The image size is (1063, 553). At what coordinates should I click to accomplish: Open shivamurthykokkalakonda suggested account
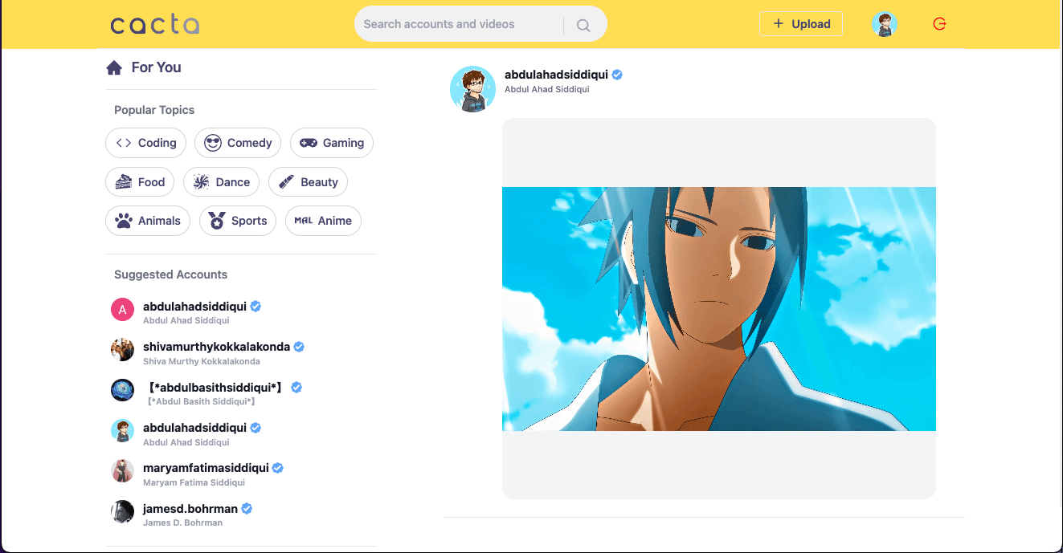click(216, 347)
